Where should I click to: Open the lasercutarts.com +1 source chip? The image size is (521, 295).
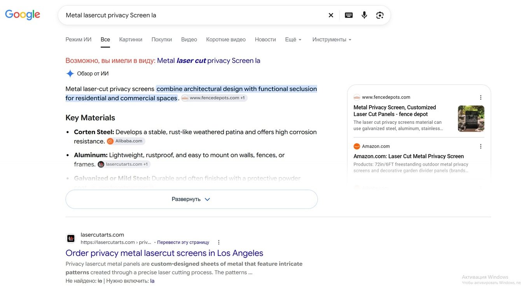click(124, 164)
